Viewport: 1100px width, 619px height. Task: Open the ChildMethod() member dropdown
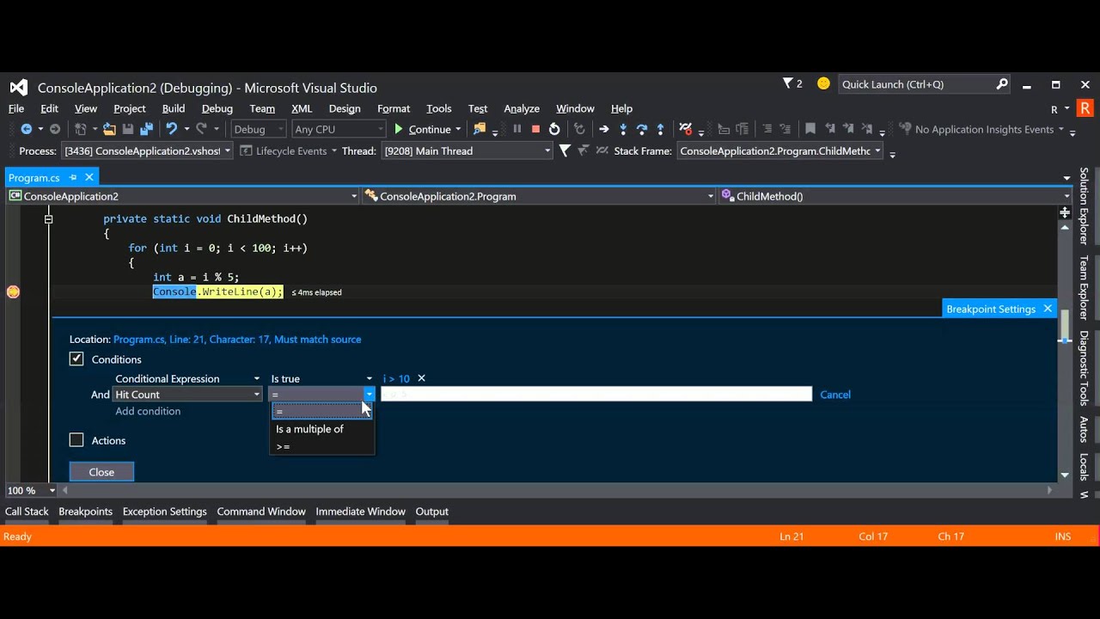point(895,196)
